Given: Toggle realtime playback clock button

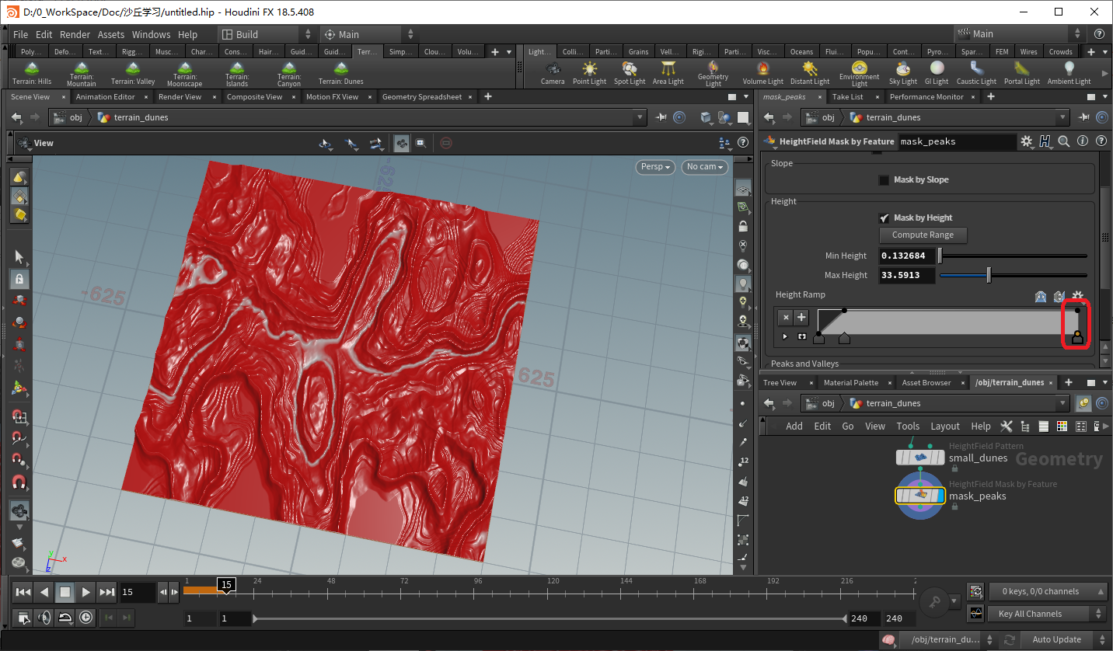Looking at the screenshot, I should tap(86, 618).
